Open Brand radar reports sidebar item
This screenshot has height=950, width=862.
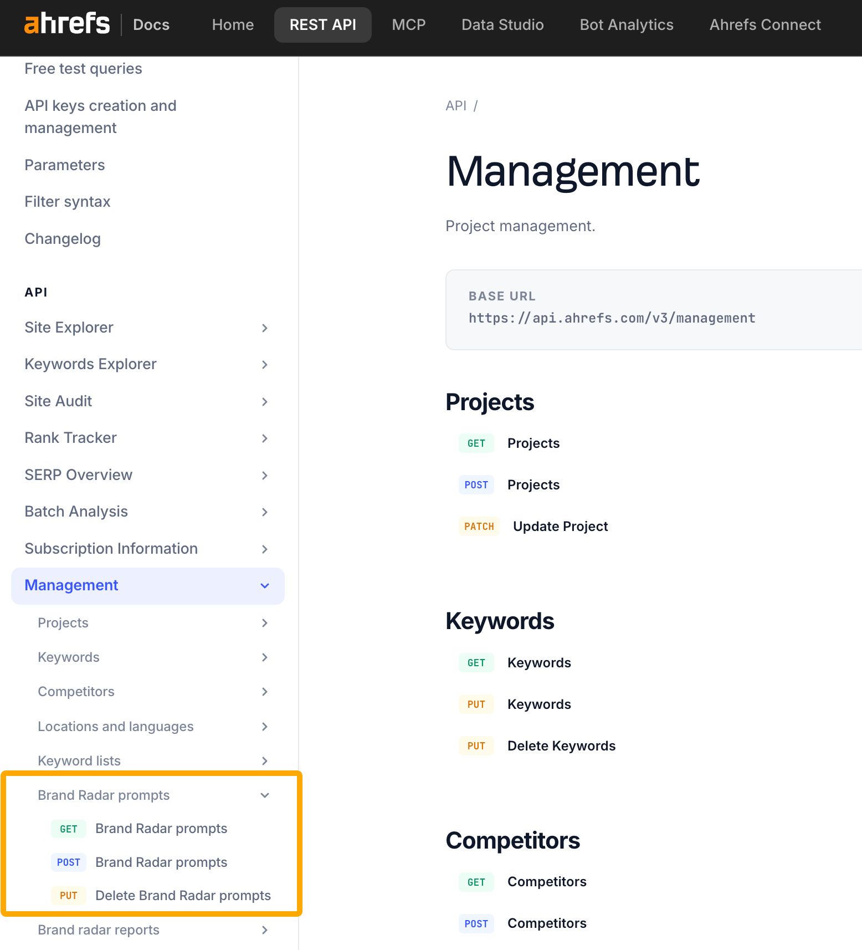click(99, 930)
